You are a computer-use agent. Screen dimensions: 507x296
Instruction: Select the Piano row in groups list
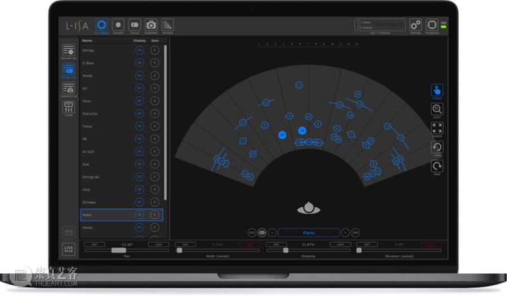coord(122,214)
